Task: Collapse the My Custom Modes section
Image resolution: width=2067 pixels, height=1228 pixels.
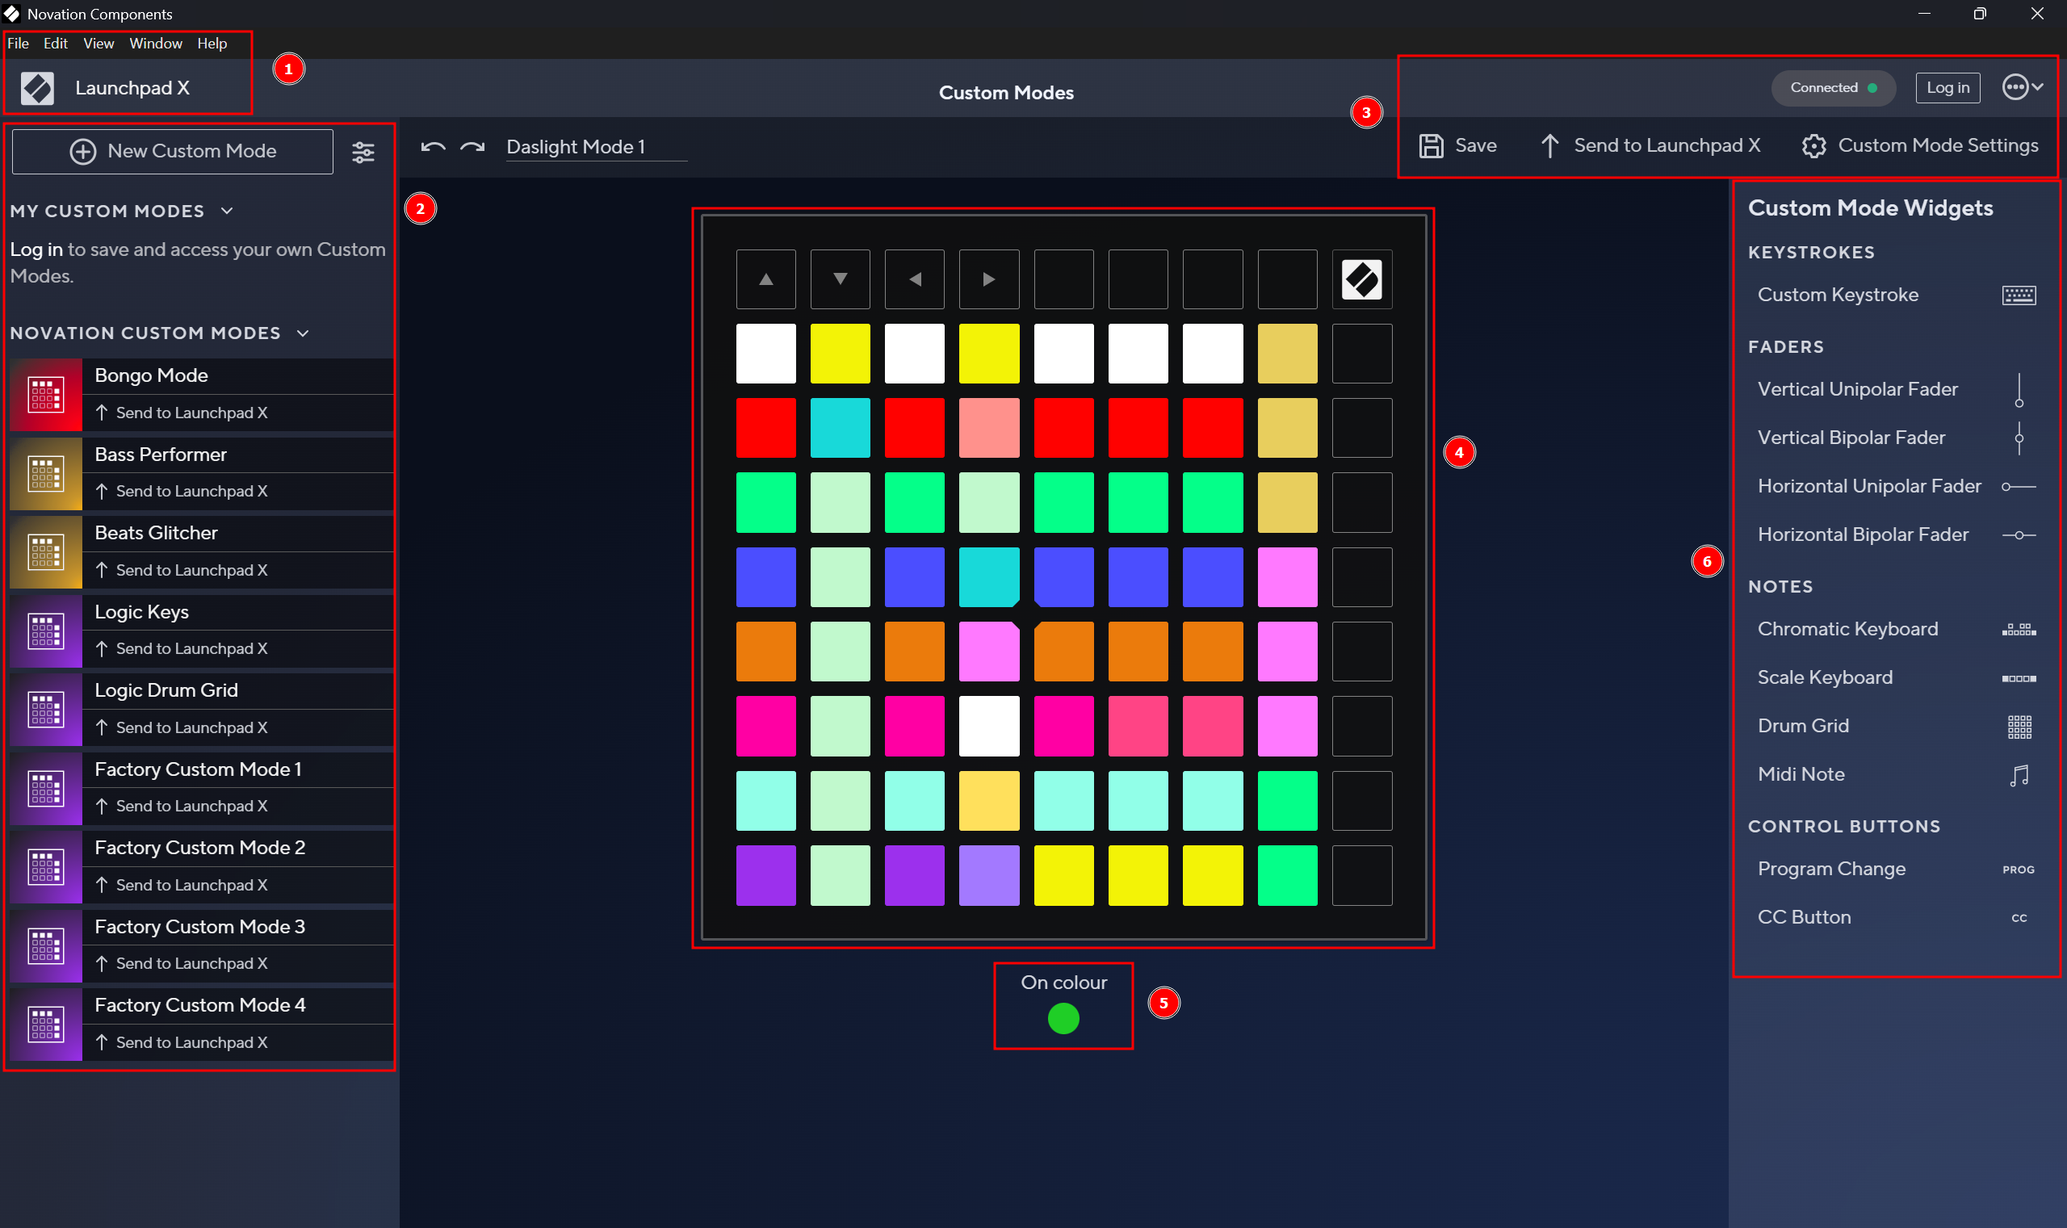Action: click(227, 211)
